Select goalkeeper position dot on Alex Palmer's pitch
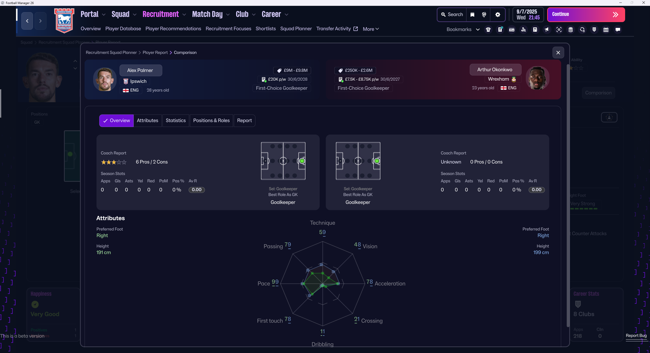650x353 pixels. tap(302, 161)
